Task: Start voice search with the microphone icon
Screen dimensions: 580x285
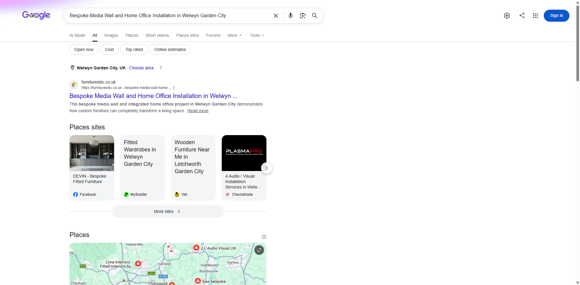Action: coord(290,16)
